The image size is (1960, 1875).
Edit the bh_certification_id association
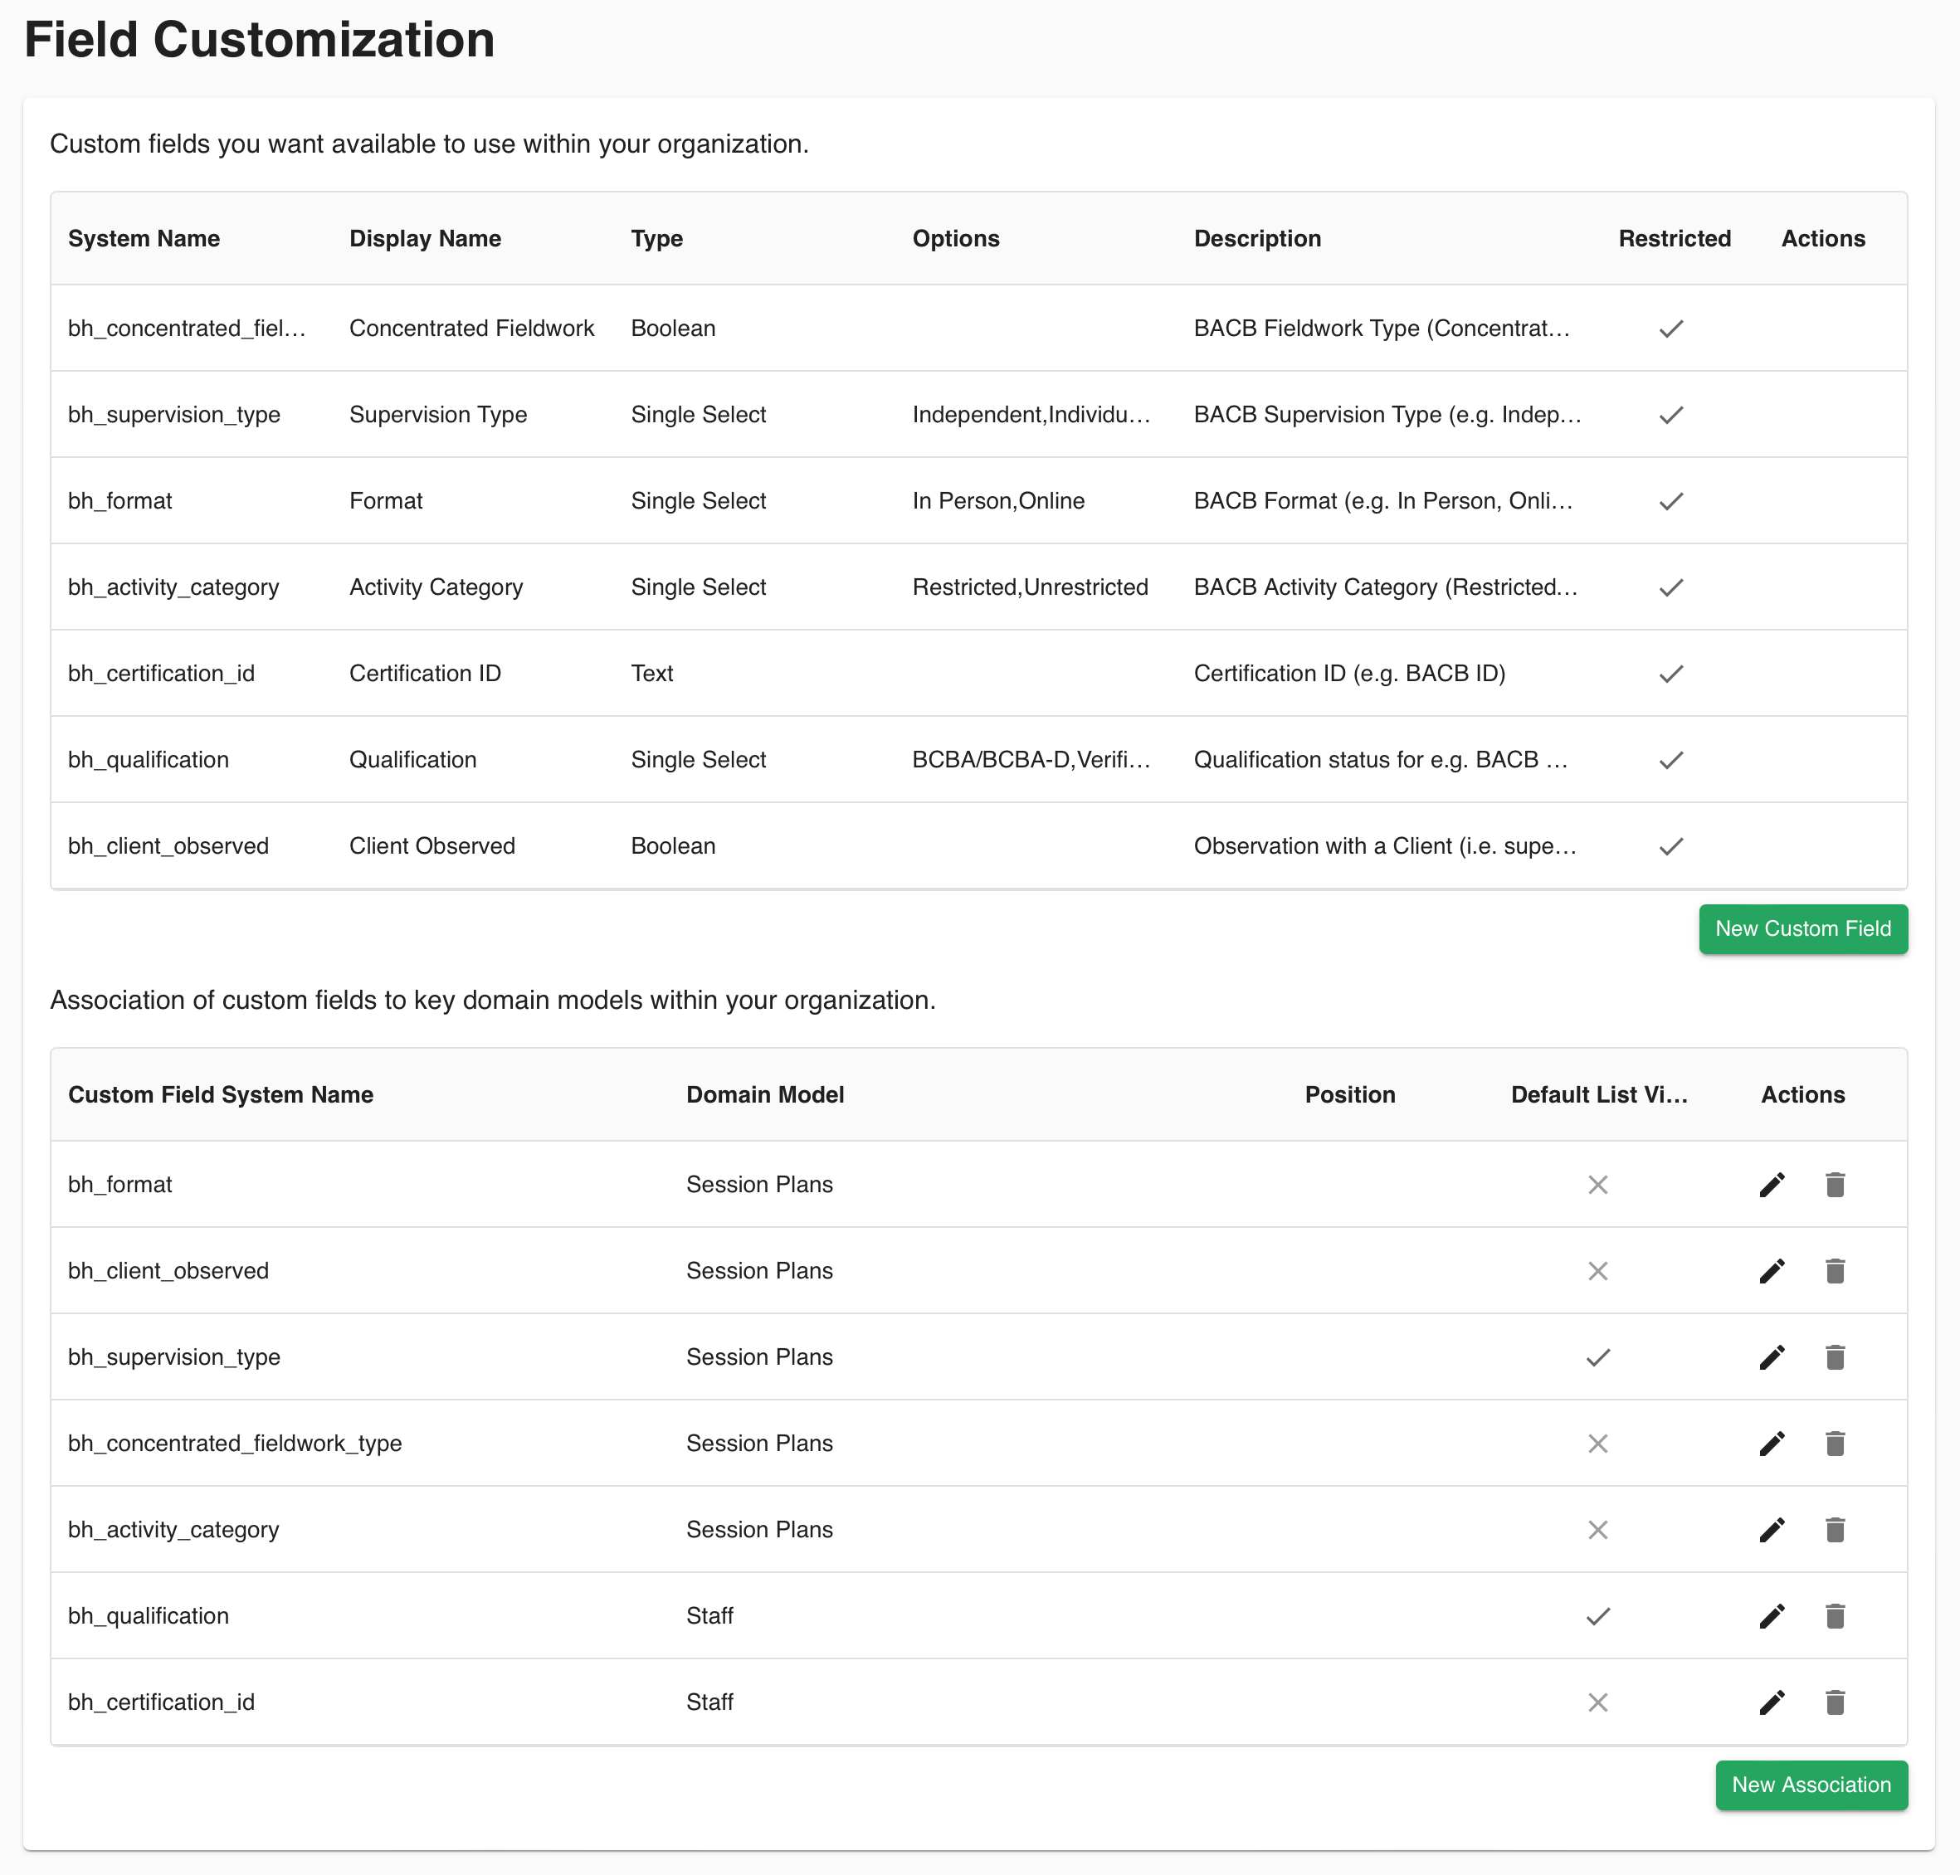1771,1702
